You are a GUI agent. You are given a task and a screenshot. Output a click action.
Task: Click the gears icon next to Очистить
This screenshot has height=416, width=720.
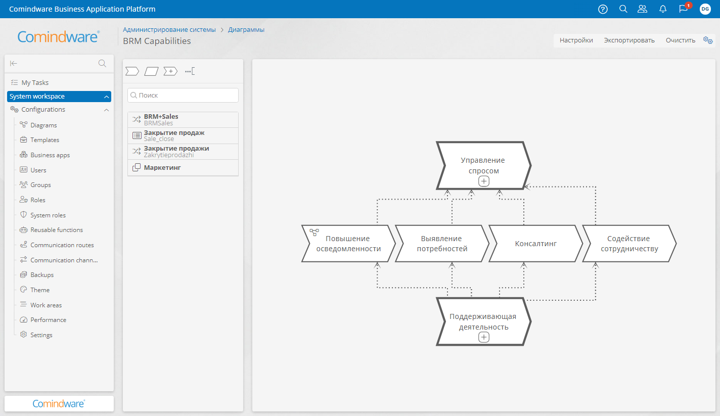(708, 40)
